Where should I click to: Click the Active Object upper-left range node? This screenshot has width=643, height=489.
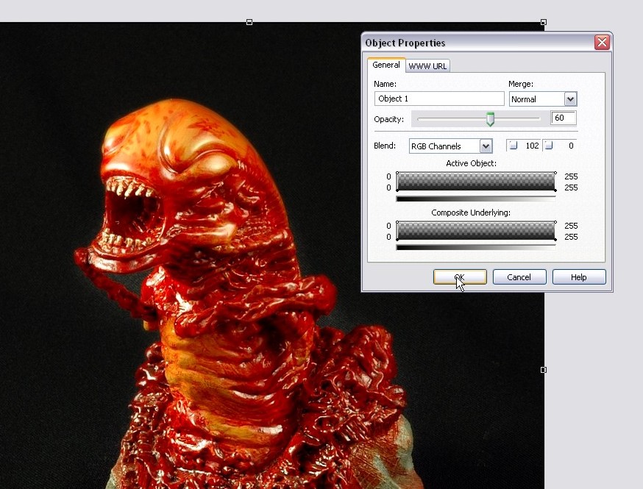pos(397,173)
